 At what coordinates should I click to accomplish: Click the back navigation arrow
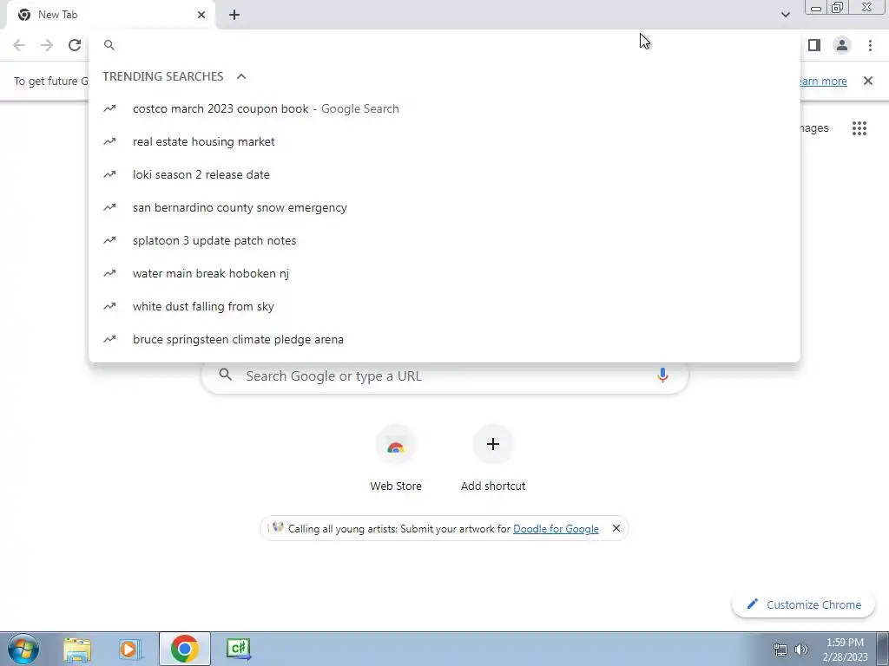19,45
